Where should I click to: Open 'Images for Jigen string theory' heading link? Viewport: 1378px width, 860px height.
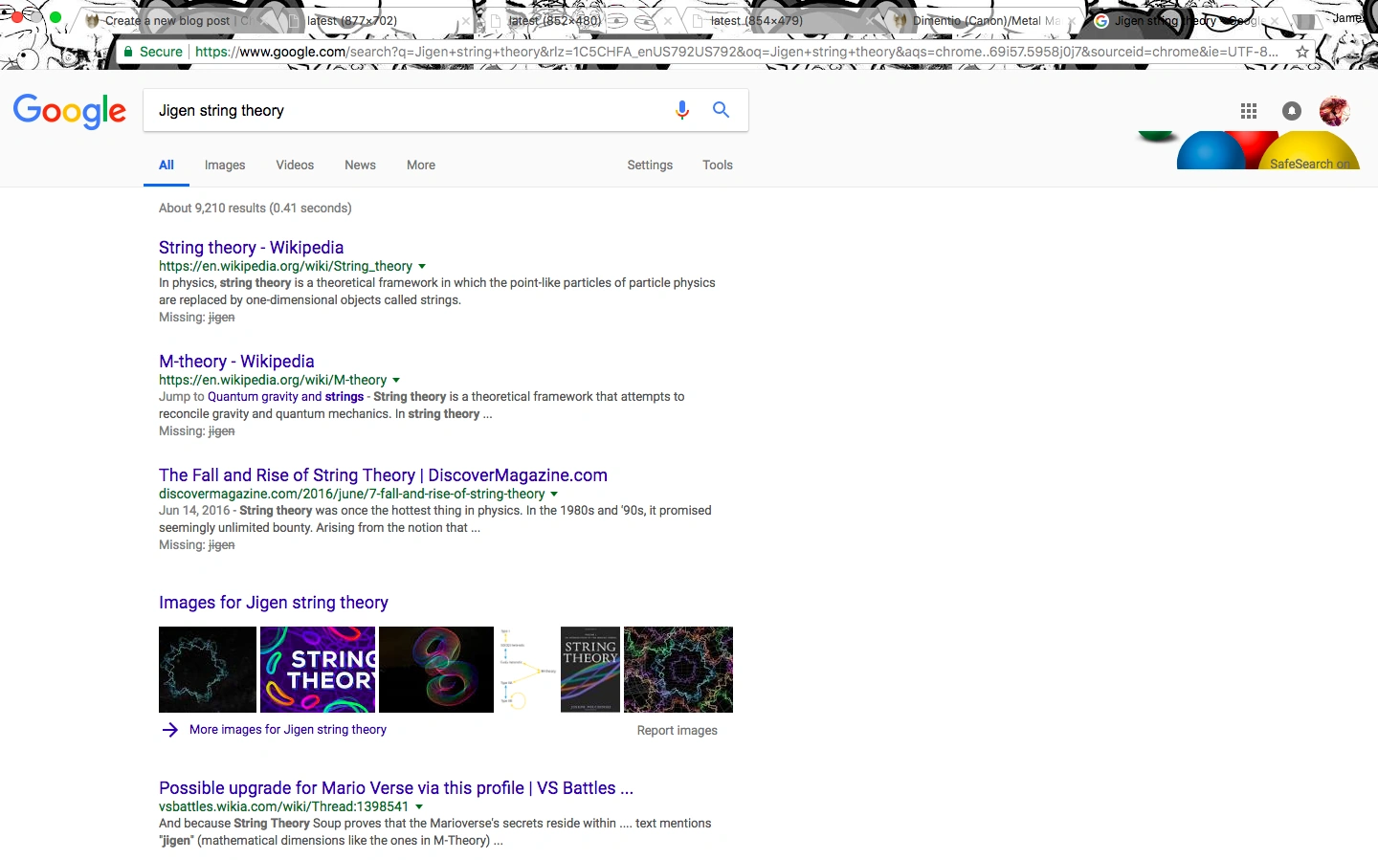point(274,603)
